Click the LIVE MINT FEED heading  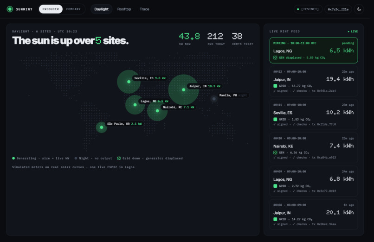(284, 32)
